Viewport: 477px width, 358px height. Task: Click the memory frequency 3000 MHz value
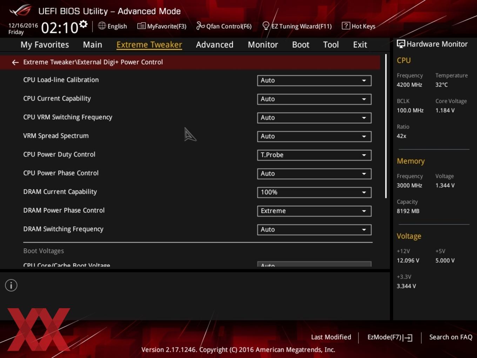409,185
